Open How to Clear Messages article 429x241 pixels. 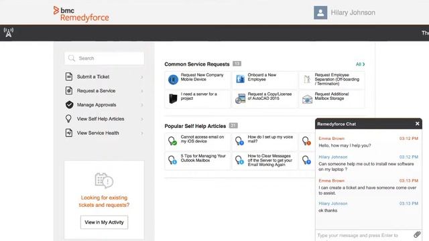click(265, 161)
